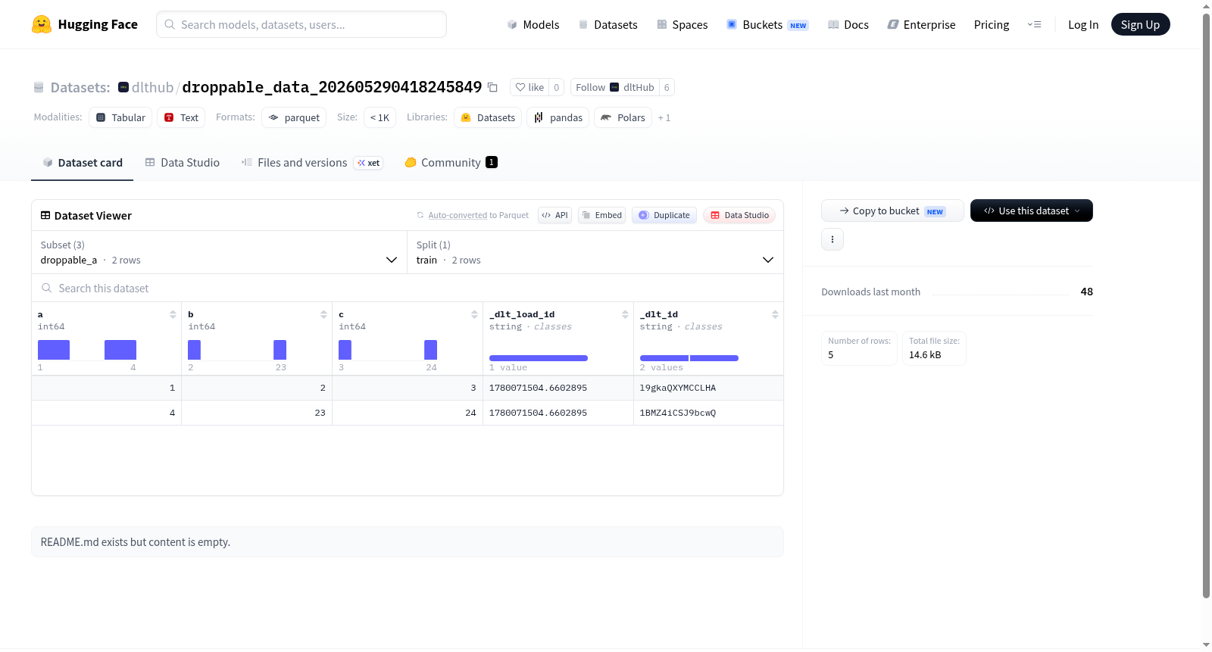Click the Hugging Face logo
Viewport: 1212px width, 652px height.
84,24
